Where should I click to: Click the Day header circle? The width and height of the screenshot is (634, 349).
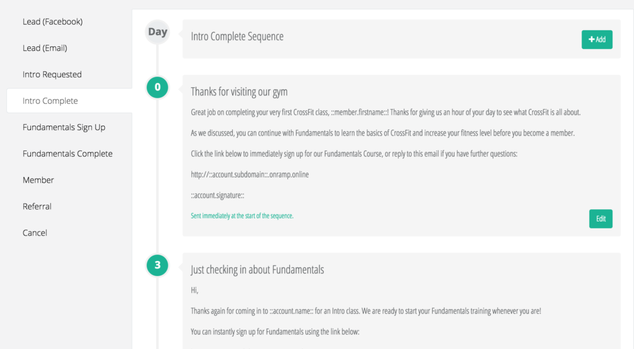pos(157,32)
